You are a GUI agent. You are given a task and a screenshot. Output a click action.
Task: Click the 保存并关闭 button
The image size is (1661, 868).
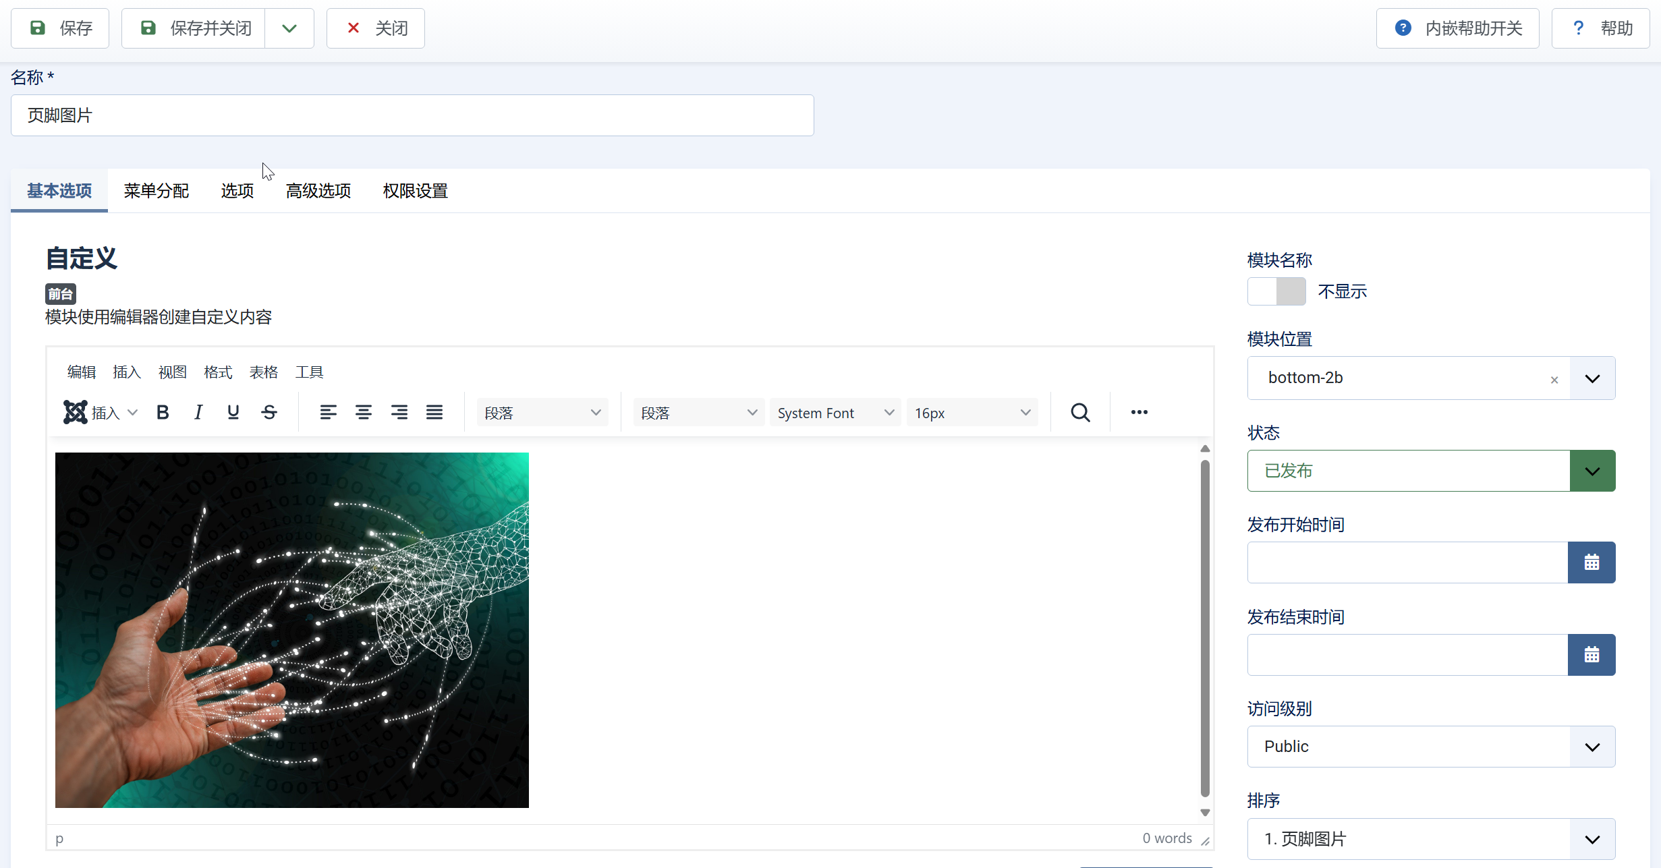pos(194,28)
